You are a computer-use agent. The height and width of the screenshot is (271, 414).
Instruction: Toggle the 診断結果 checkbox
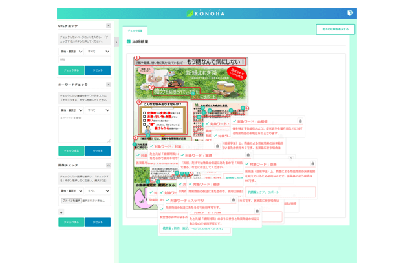pos(129,41)
